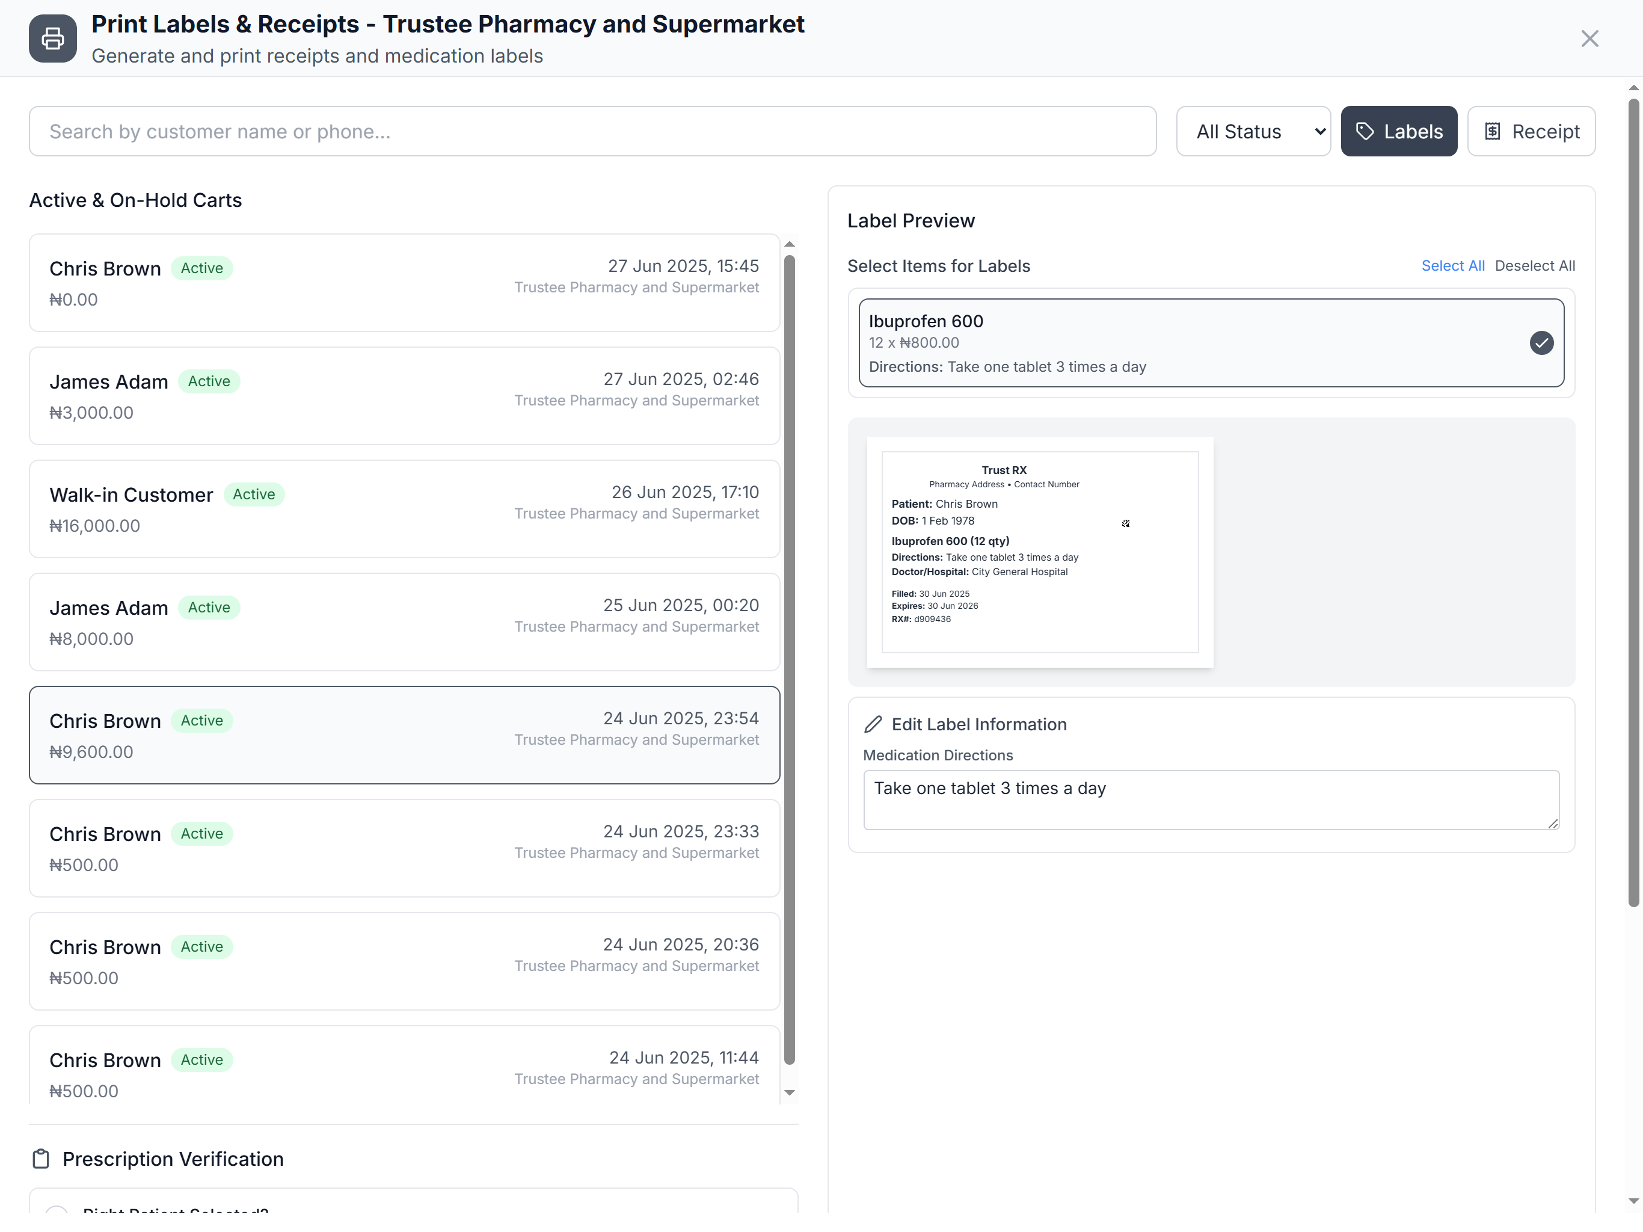Click the printer icon in header
The height and width of the screenshot is (1232, 1643).
click(53, 38)
